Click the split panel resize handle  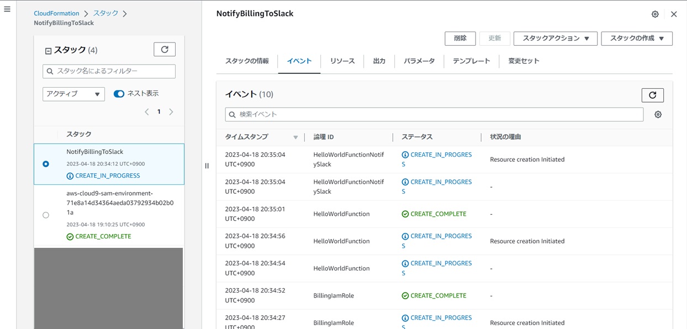pos(207,166)
